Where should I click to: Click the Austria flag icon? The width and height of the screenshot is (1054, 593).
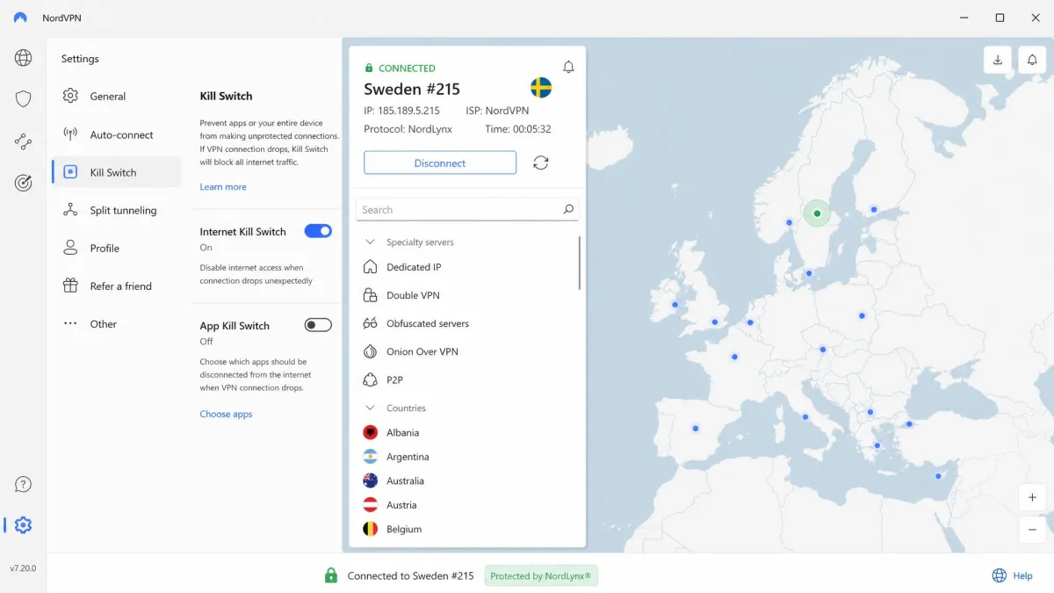click(370, 505)
